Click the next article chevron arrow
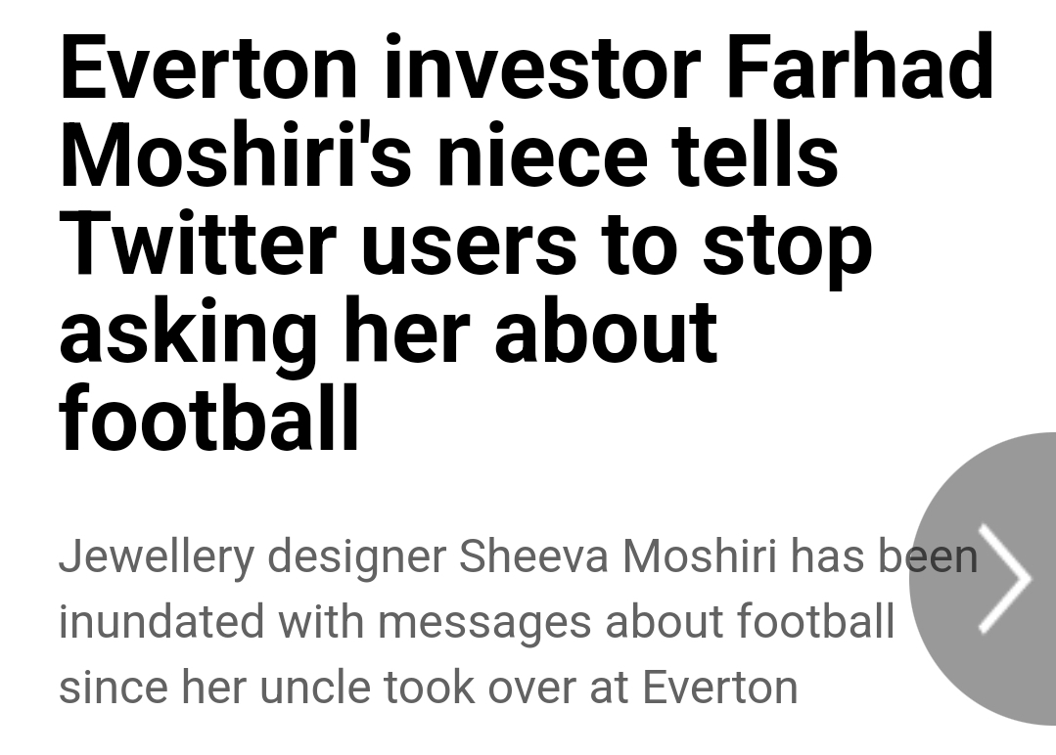Viewport: 1056px width, 755px height. coord(1005,578)
